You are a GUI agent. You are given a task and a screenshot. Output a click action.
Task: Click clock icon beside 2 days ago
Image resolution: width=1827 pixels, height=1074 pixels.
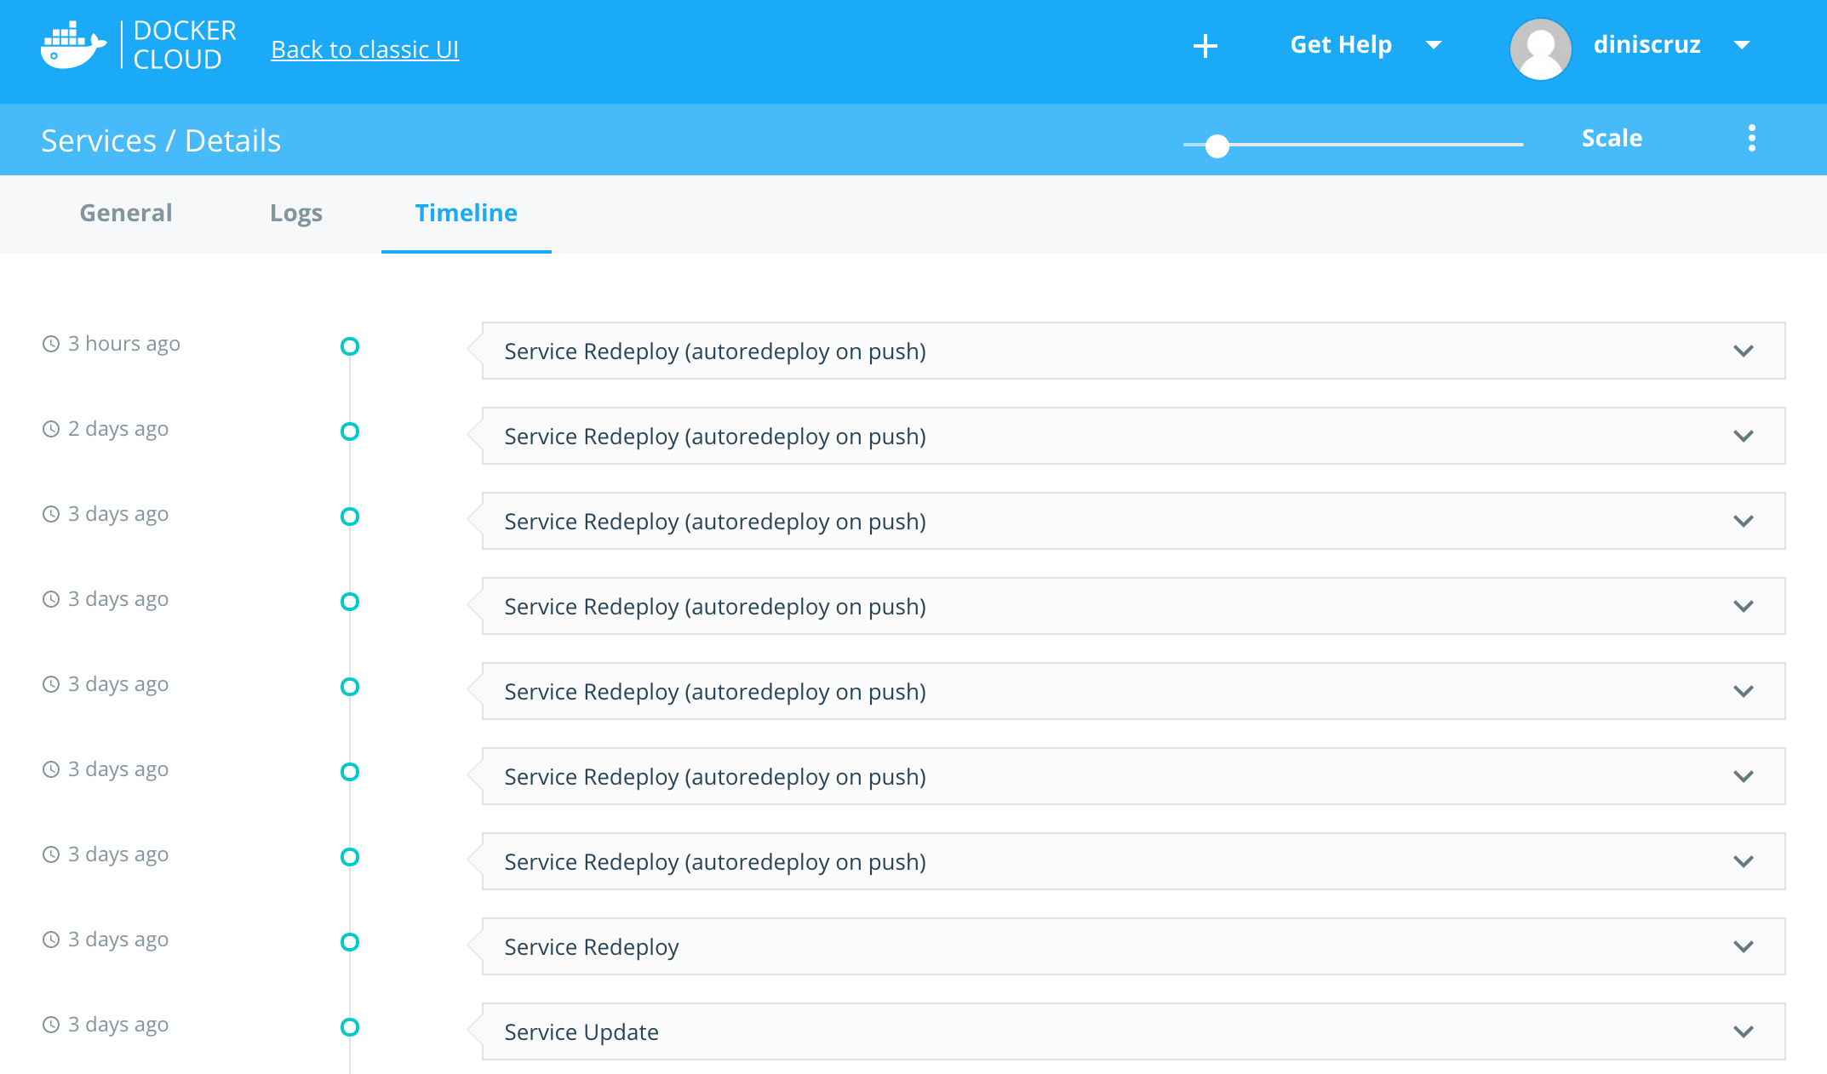pyautogui.click(x=51, y=429)
